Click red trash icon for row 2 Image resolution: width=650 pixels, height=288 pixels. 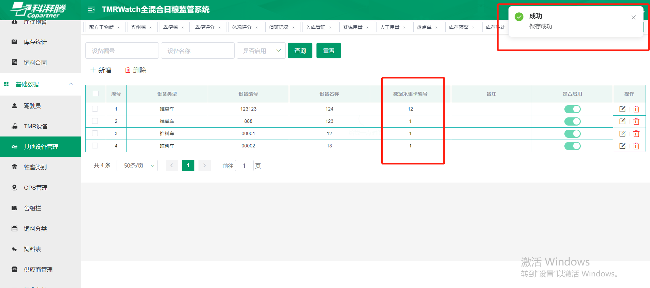point(636,121)
